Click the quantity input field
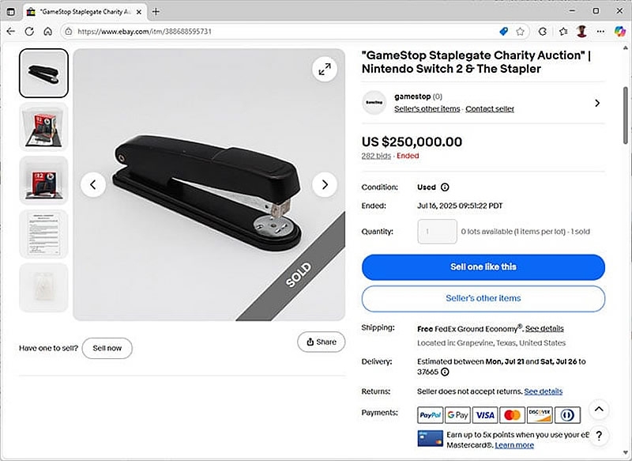The width and height of the screenshot is (632, 461). tap(437, 231)
